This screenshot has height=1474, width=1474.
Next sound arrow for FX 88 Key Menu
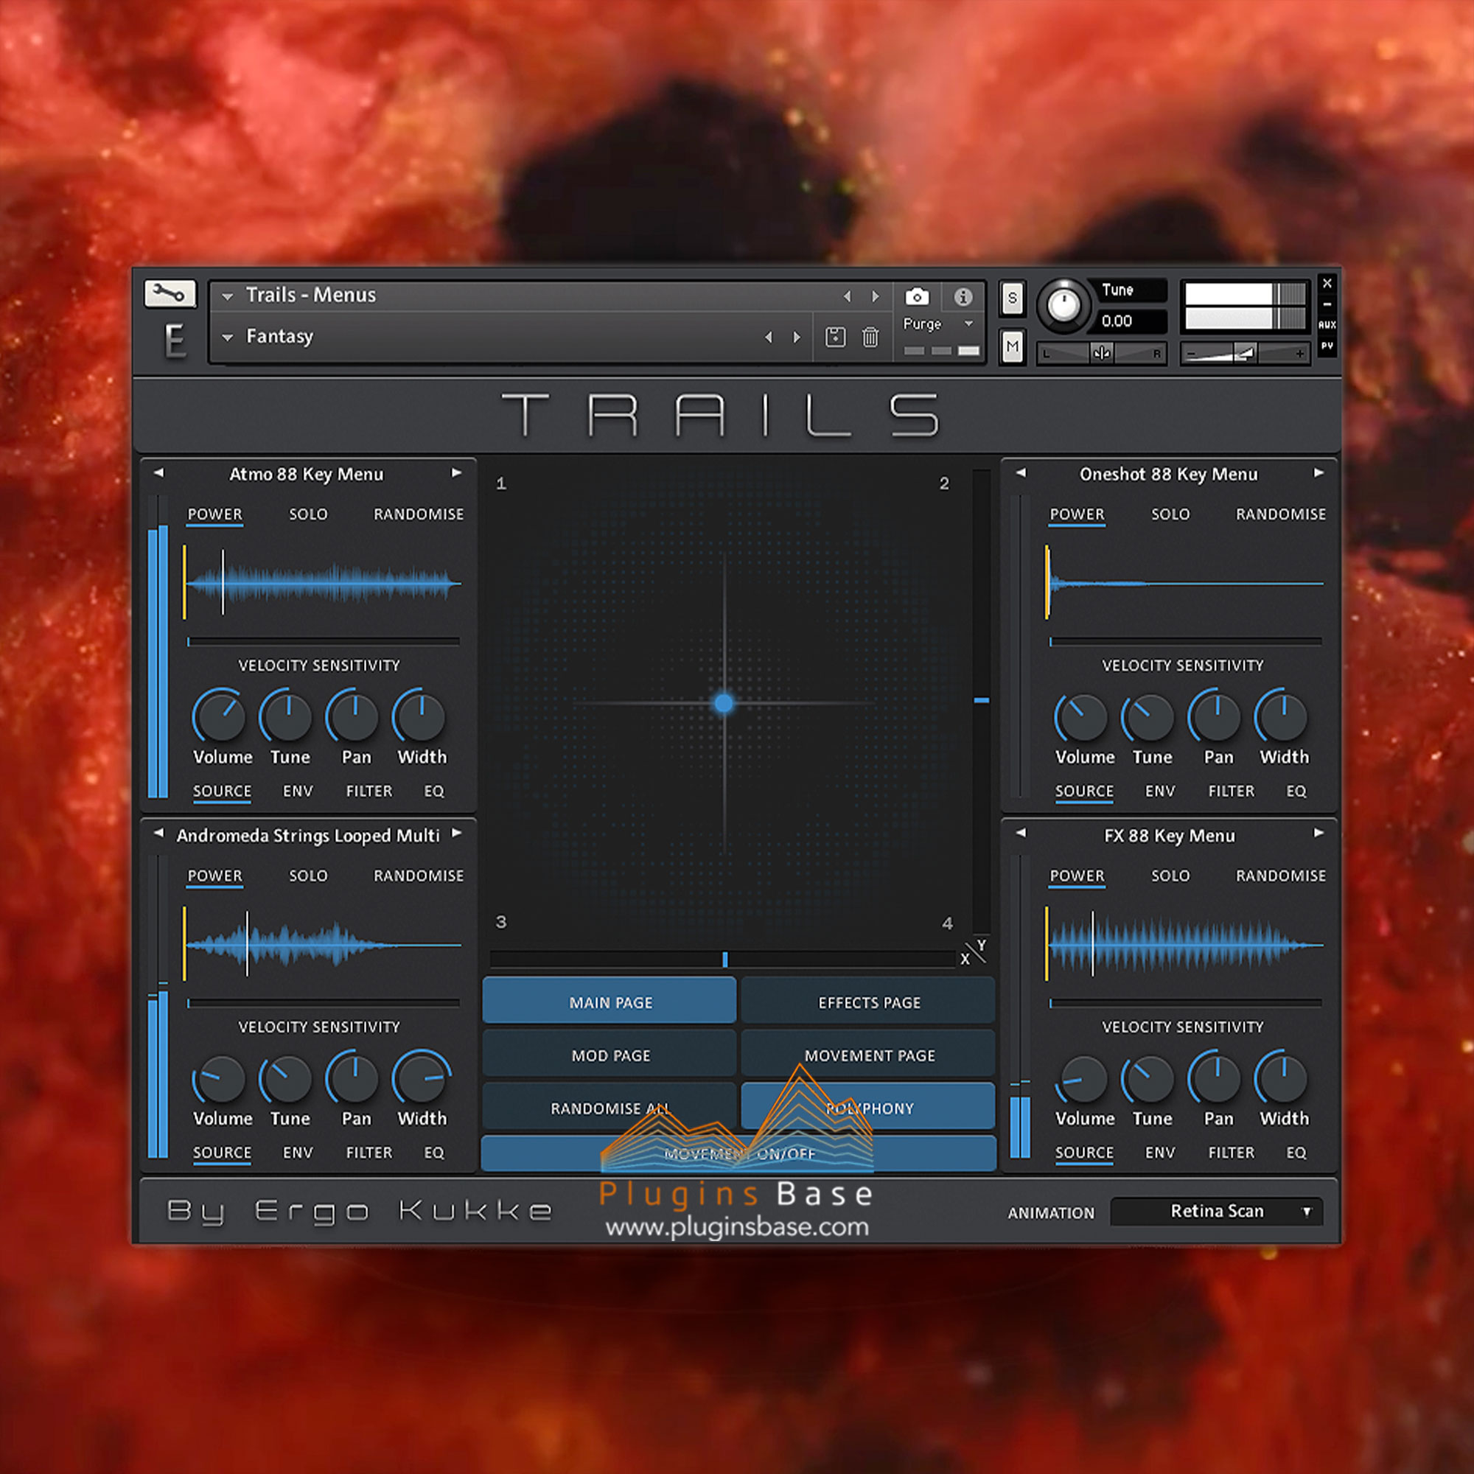(1318, 833)
